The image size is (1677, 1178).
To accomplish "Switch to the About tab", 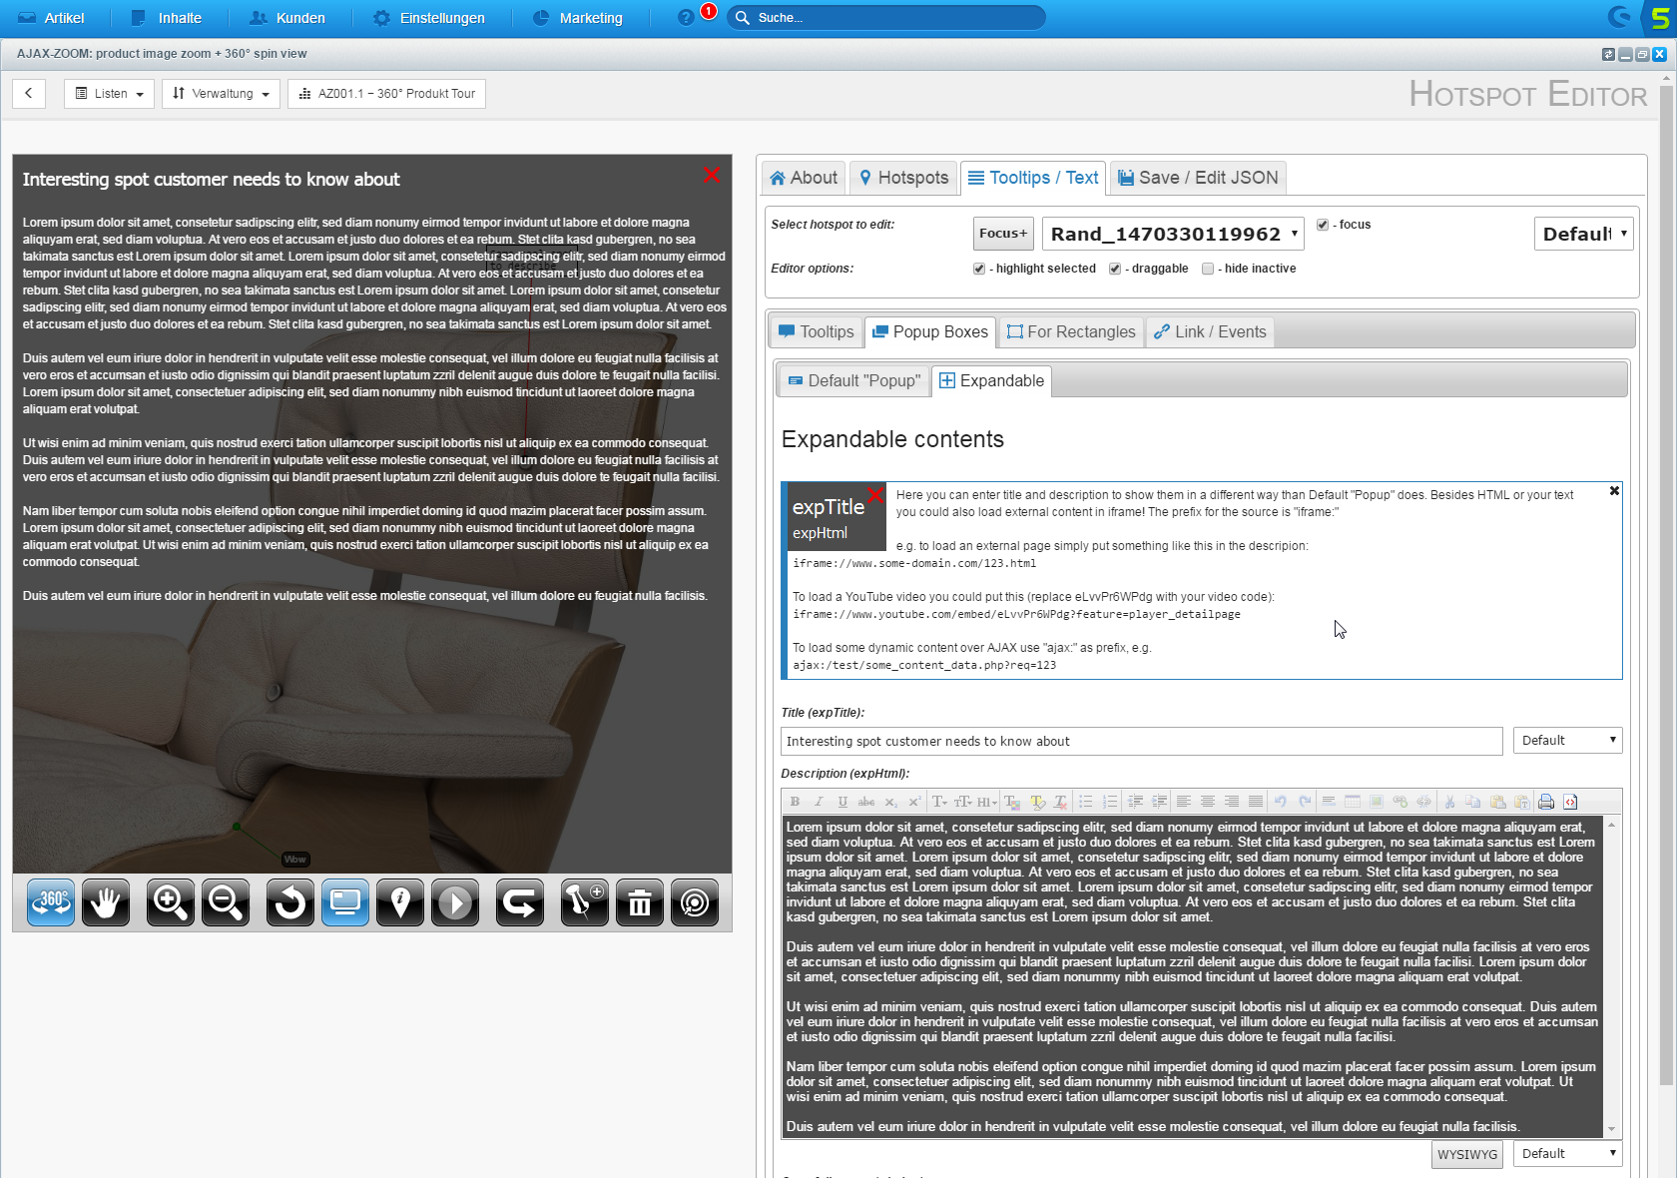I will pos(804,178).
